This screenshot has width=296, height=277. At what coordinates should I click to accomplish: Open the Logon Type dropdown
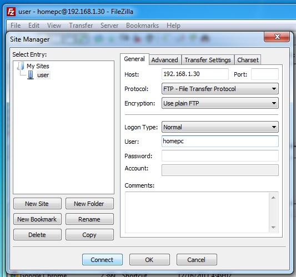pyautogui.click(x=220, y=127)
